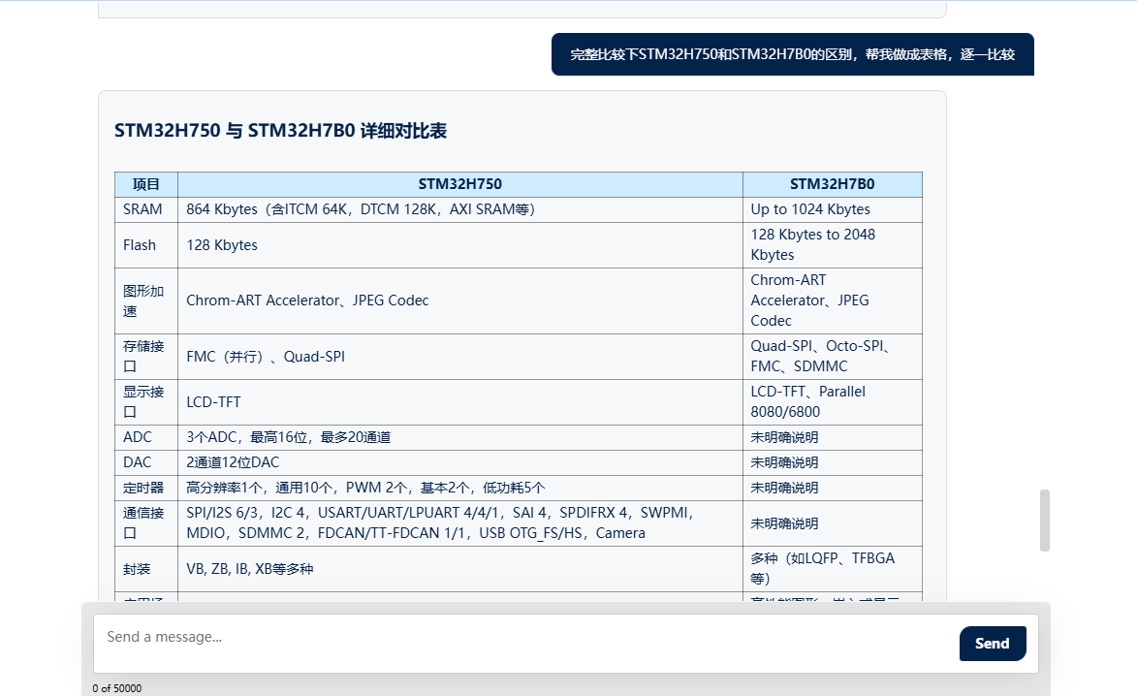Click the '定时器' row label
The image size is (1137, 696).
[x=143, y=488]
